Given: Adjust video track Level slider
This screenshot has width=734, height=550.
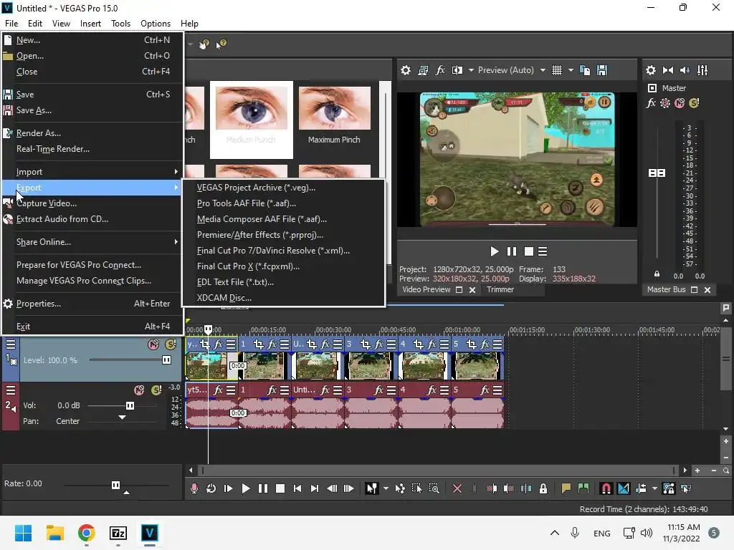Looking at the screenshot, I should pyautogui.click(x=166, y=360).
